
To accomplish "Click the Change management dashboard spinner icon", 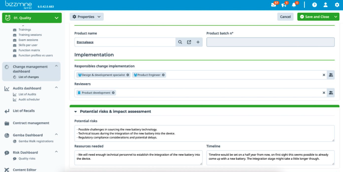I will pyautogui.click(x=7, y=67).
